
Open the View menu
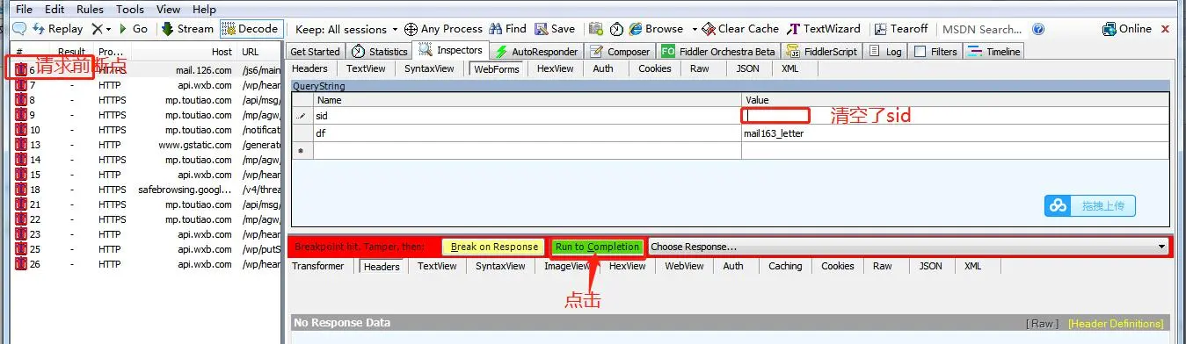168,9
